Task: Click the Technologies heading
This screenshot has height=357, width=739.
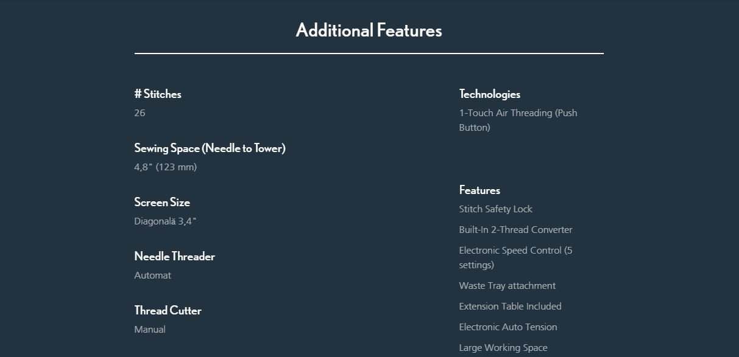Action: click(490, 94)
